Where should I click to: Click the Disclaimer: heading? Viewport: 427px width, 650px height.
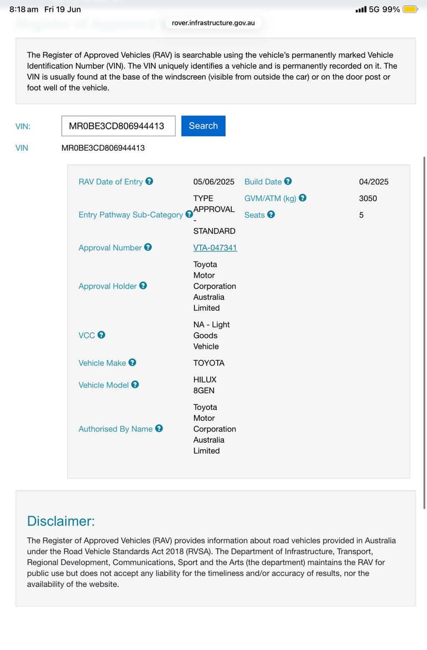tap(61, 520)
